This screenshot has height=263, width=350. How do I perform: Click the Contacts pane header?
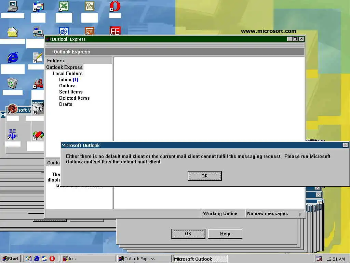click(x=53, y=163)
